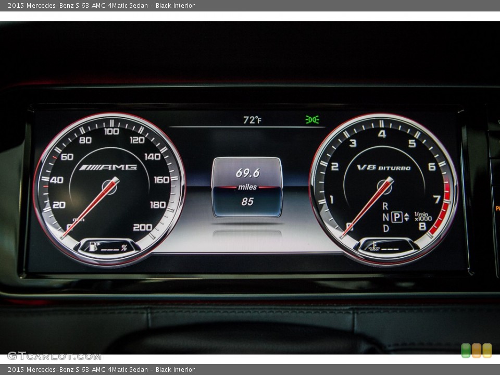Click the 69.6 trip distance value
The height and width of the screenshot is (375, 500).
(x=248, y=173)
